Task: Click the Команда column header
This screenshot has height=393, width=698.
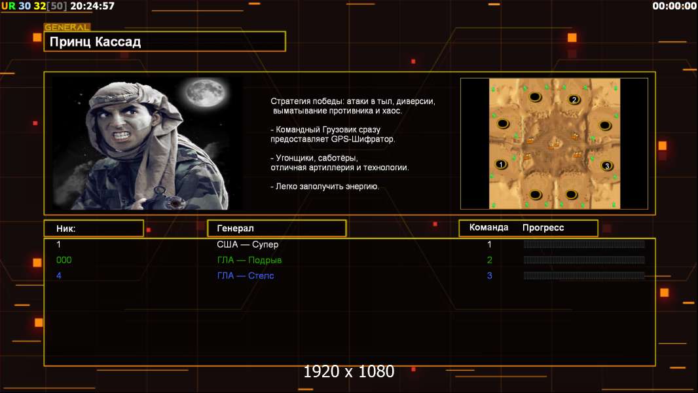Action: click(x=488, y=228)
